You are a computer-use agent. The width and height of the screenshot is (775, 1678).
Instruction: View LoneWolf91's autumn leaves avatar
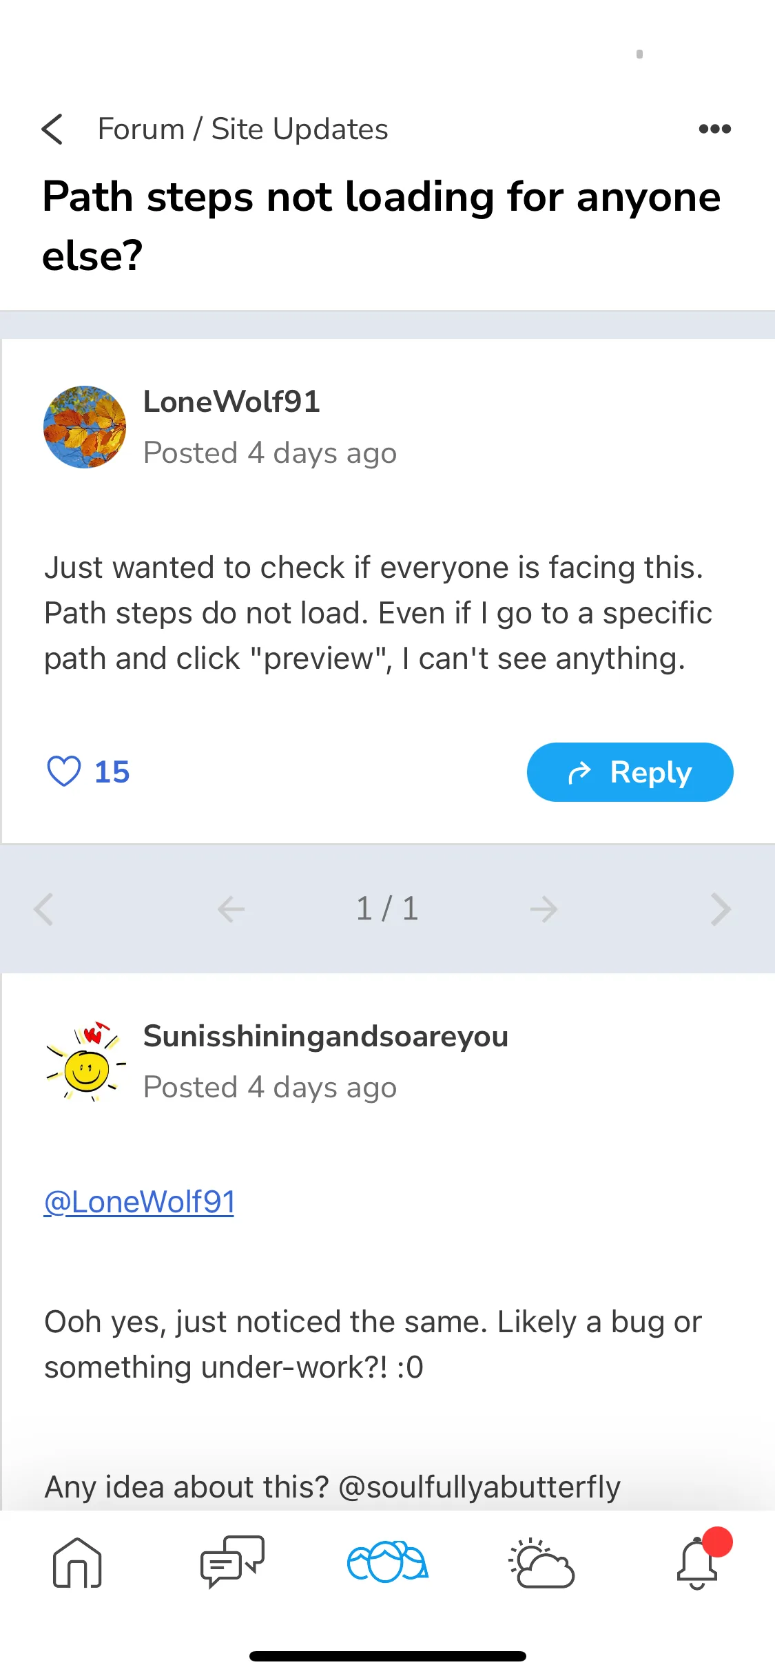[x=85, y=427]
